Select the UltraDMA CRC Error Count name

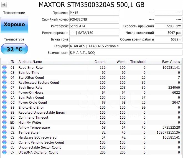click(x=38, y=152)
